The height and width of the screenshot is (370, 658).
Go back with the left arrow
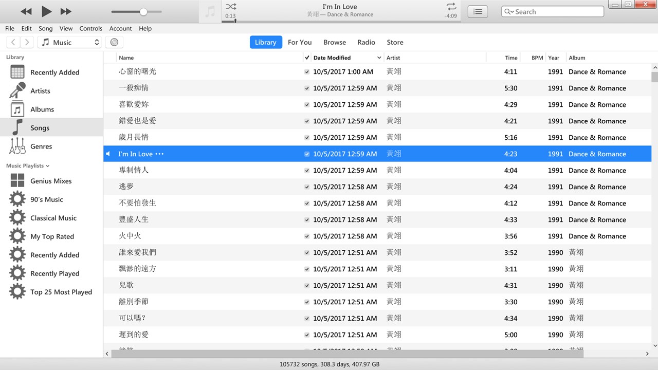pos(13,42)
